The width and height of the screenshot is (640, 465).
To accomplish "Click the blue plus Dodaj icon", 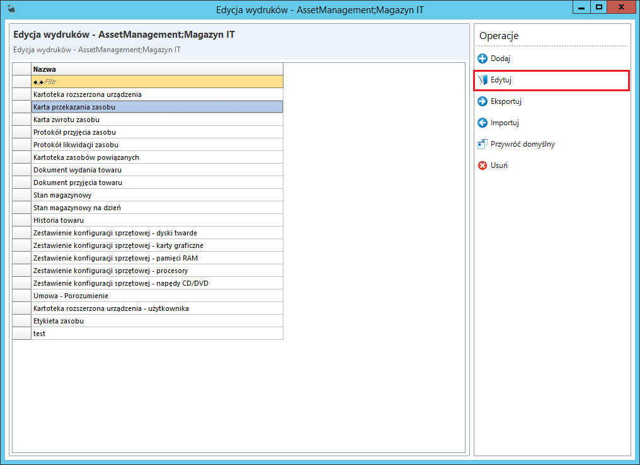I will 483,59.
